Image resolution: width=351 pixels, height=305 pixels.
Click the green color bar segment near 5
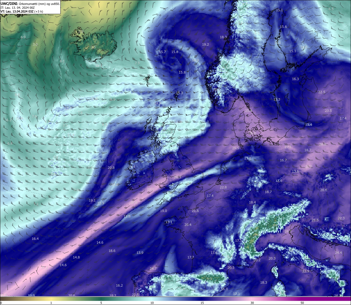point(101,299)
